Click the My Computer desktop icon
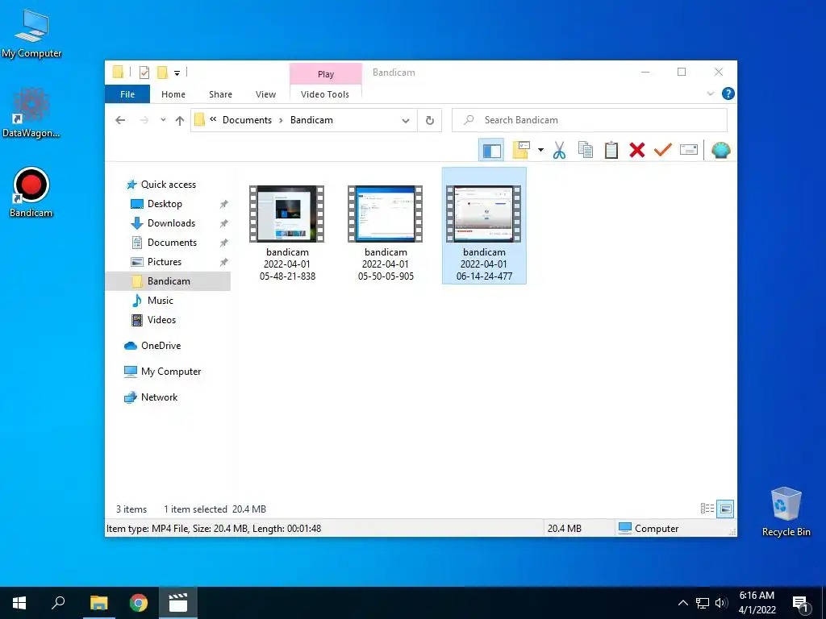The image size is (826, 619). click(x=31, y=34)
